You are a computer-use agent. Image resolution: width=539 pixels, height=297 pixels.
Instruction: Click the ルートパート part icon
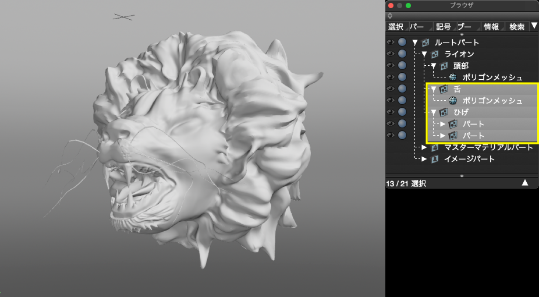[x=425, y=43]
